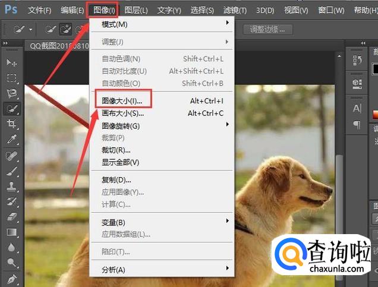Select the Rectangular Marquee tool
This screenshot has height=287, width=378.
[11, 78]
